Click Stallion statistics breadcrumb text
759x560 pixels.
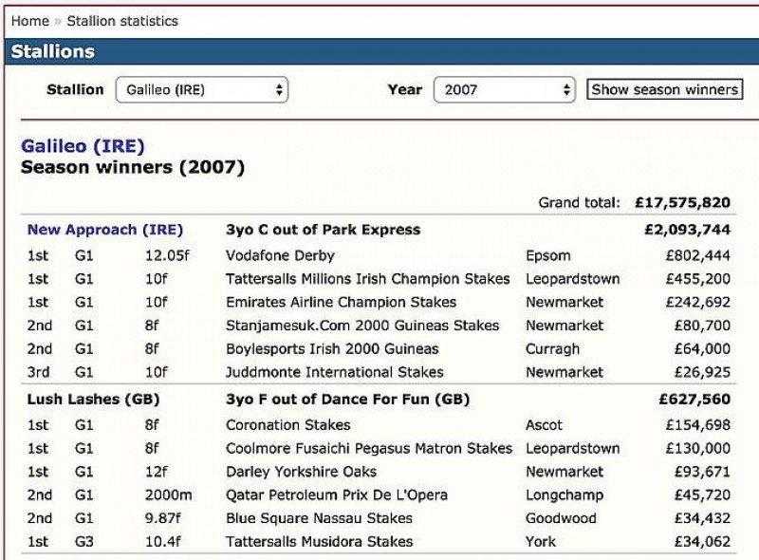[120, 20]
